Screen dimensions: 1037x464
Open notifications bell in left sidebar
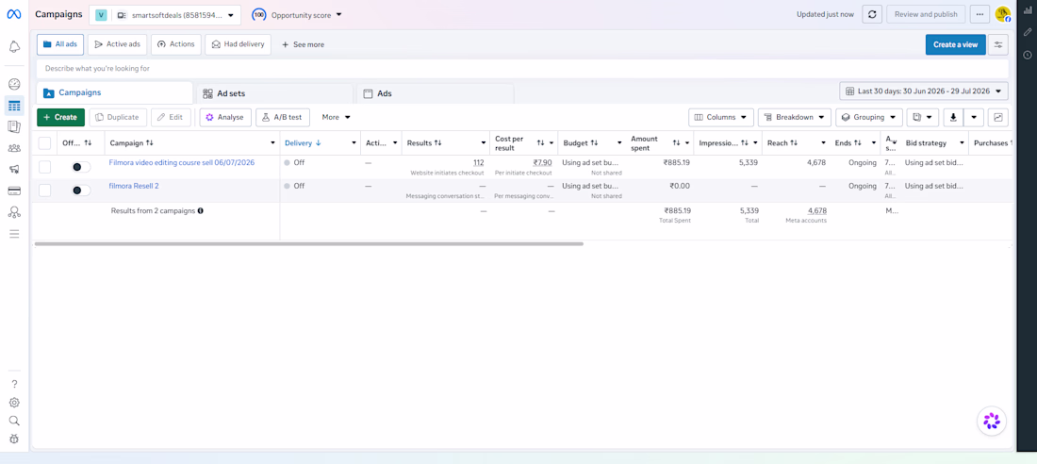point(14,46)
